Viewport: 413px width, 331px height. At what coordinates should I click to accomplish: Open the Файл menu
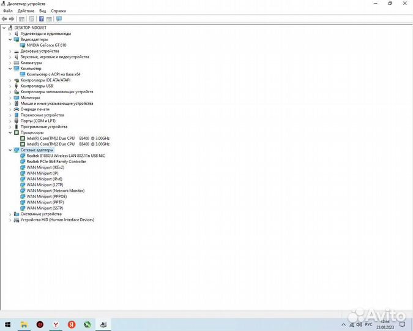pyautogui.click(x=8, y=11)
